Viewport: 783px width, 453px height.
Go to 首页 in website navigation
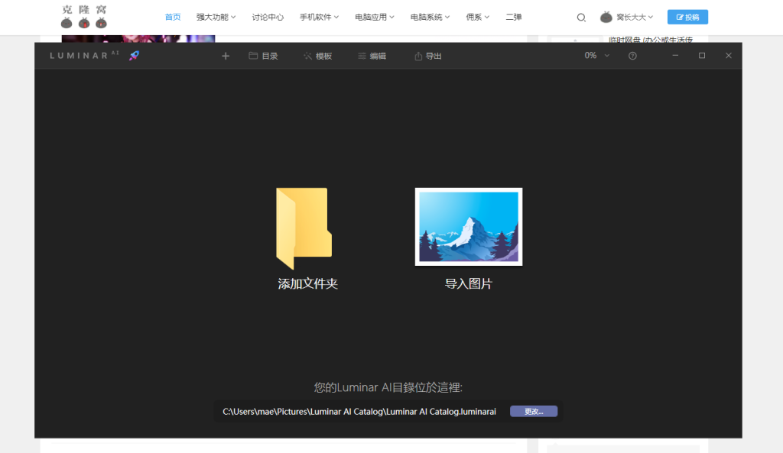tap(173, 17)
